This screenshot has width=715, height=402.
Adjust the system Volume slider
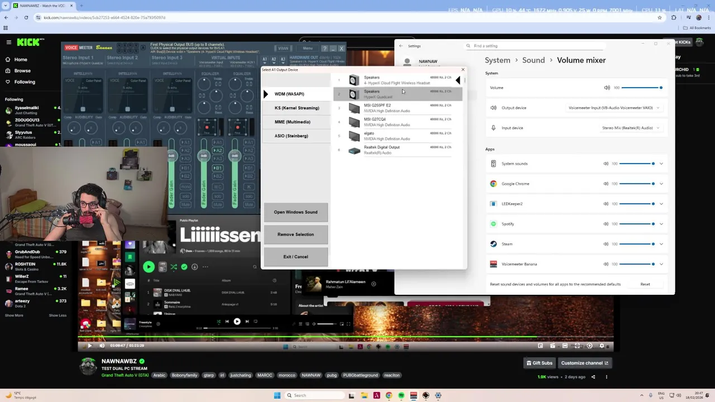tap(642, 88)
